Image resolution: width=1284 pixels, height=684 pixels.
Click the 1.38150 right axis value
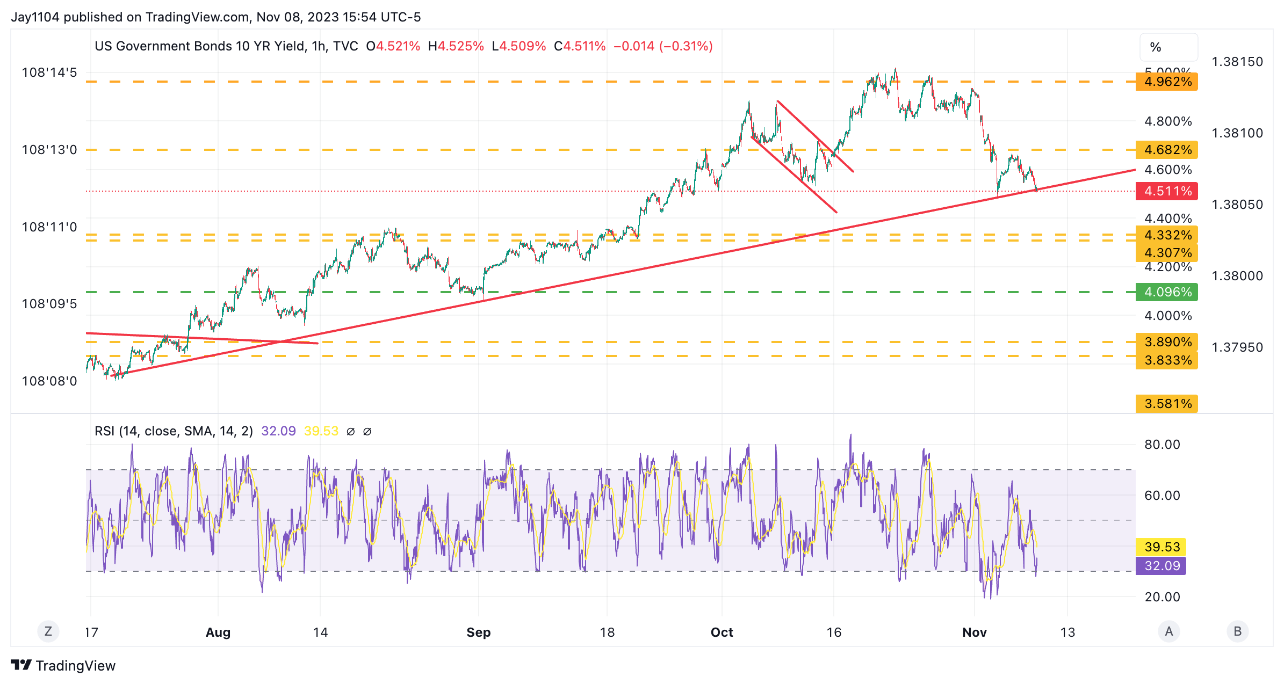tap(1237, 62)
